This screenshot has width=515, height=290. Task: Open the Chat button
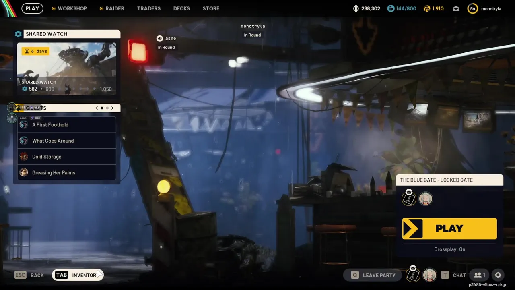[x=459, y=275]
